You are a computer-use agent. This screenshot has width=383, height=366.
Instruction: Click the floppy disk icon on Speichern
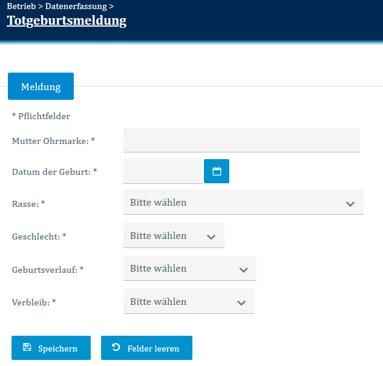click(27, 348)
